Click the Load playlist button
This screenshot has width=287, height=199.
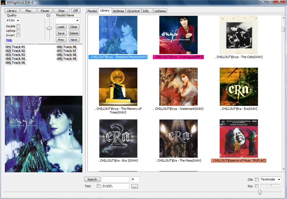coord(61,27)
